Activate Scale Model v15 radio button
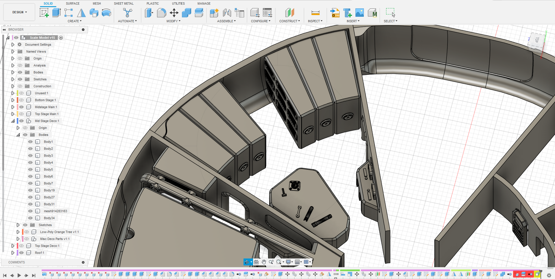This screenshot has width=555, height=279. tap(61, 38)
